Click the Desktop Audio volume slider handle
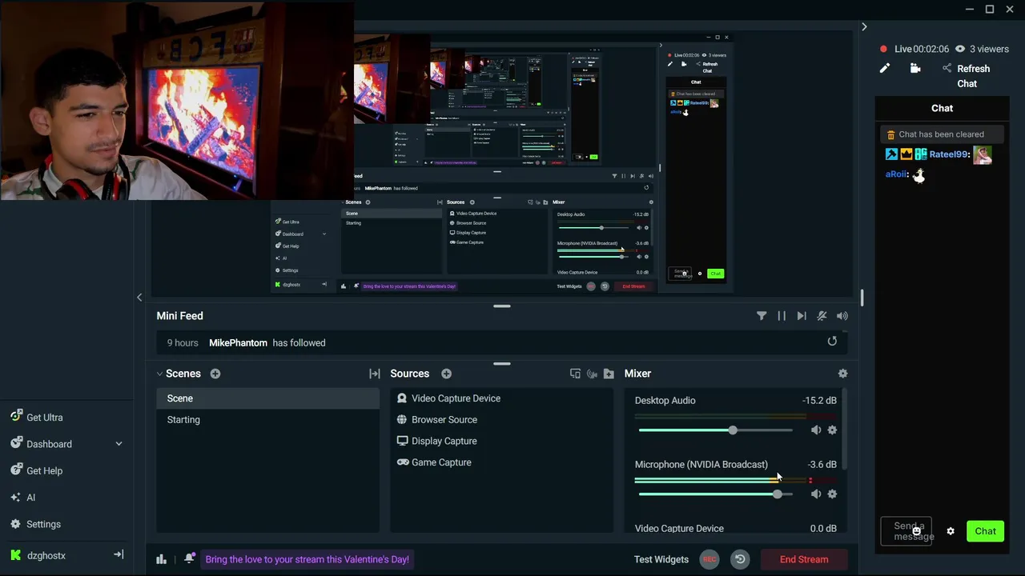This screenshot has width=1025, height=576. pos(733,430)
